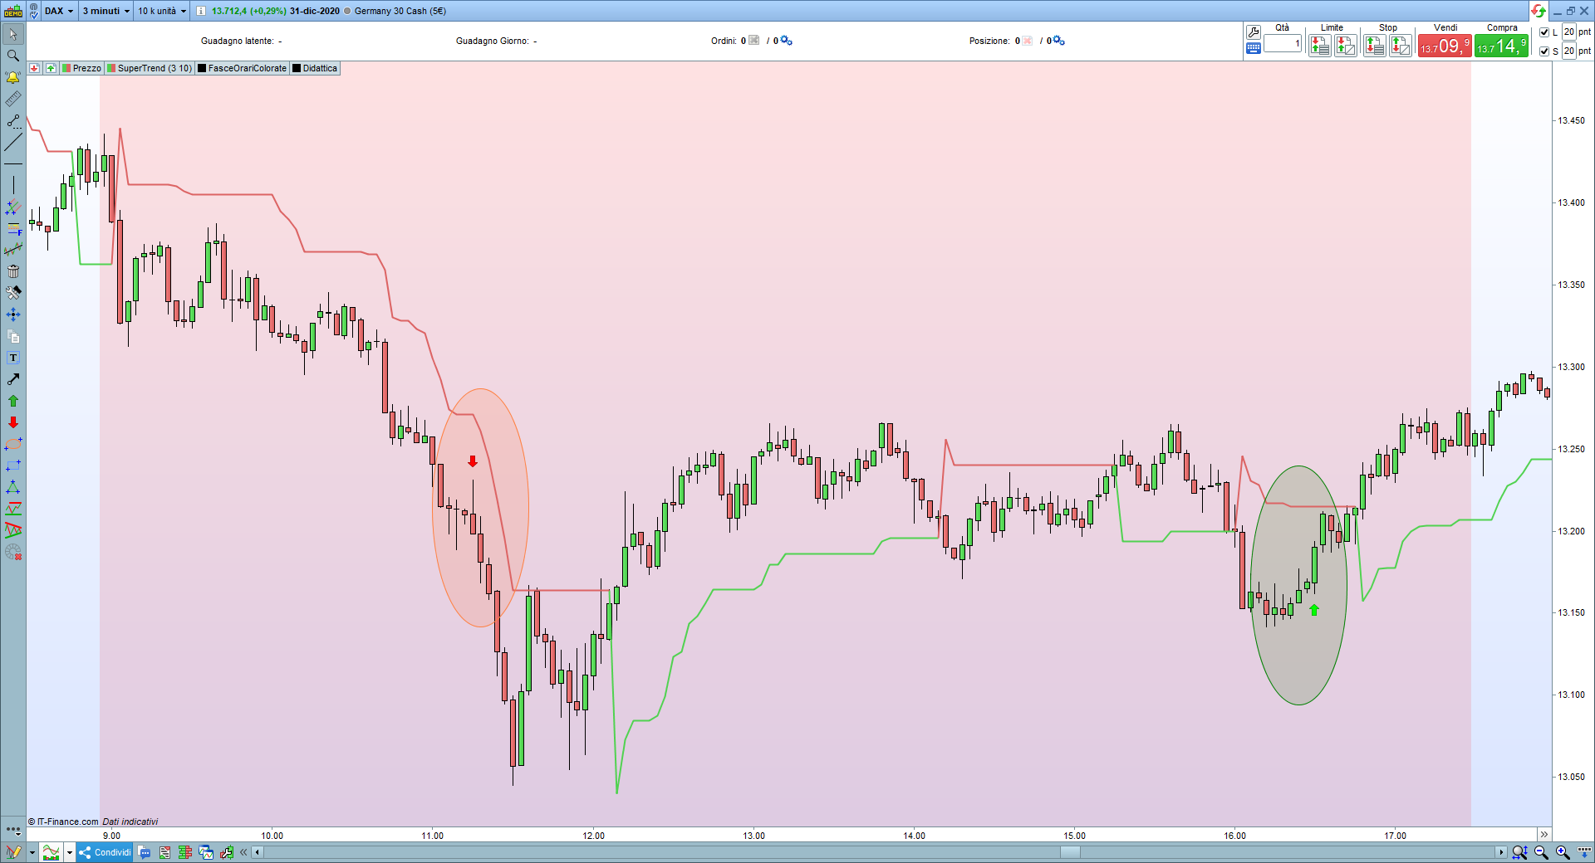This screenshot has width=1595, height=863.
Task: Open the multi-chart windows icon
Action: coord(206,852)
